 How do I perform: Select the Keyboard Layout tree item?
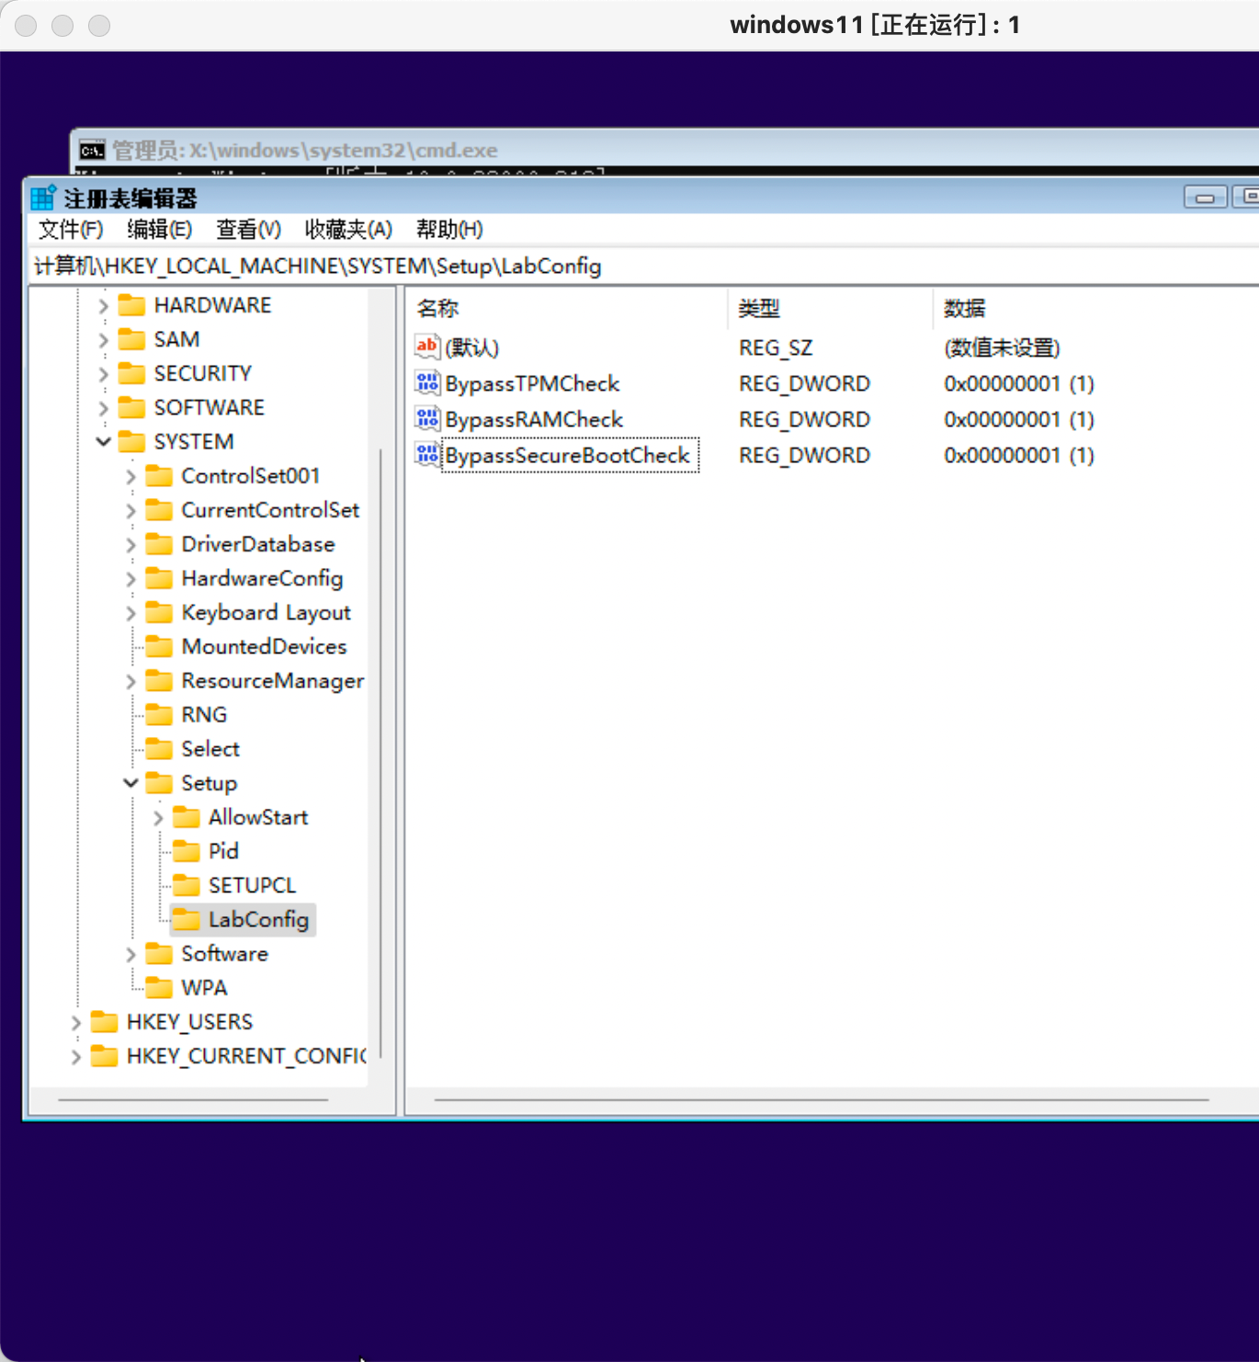coord(266,612)
